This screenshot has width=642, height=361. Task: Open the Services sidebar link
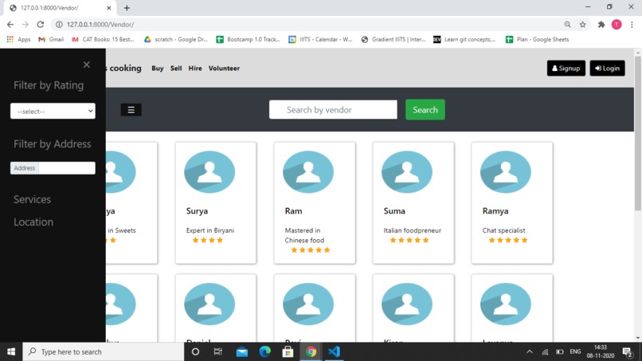pyautogui.click(x=33, y=199)
